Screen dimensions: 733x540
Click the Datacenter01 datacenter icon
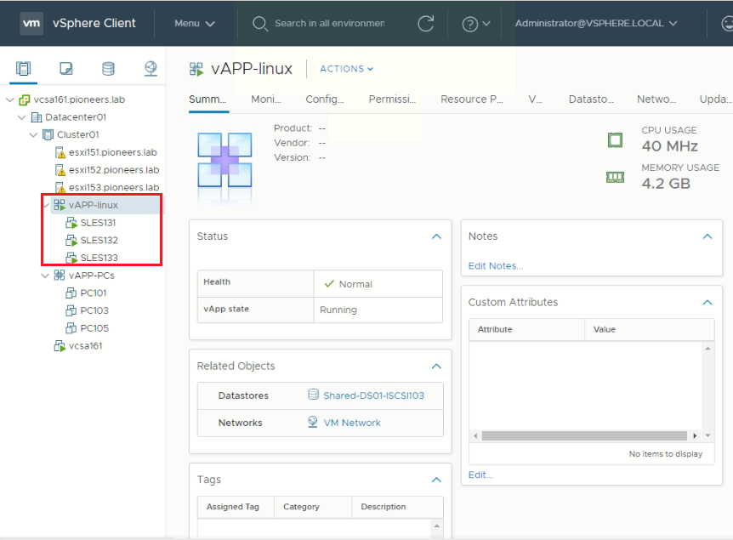(36, 117)
